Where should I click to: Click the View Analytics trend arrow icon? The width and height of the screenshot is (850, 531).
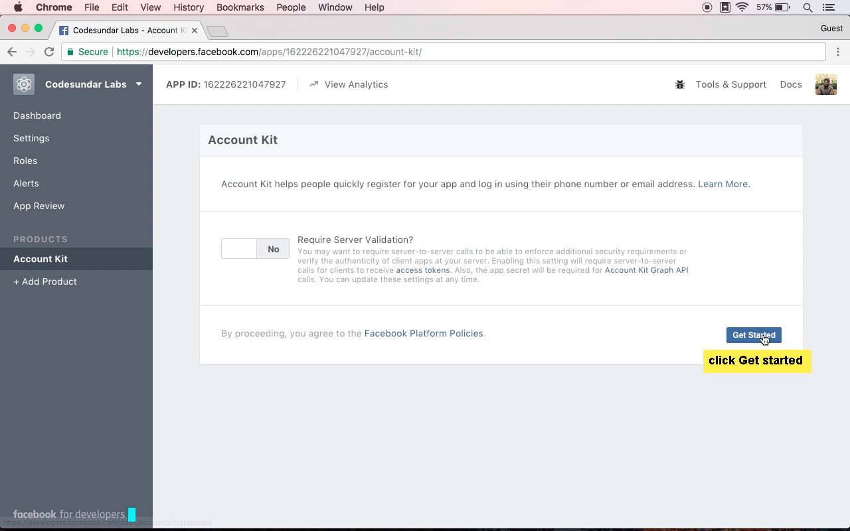pos(314,84)
